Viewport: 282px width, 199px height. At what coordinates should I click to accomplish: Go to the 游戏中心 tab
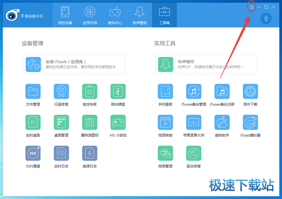point(115,15)
